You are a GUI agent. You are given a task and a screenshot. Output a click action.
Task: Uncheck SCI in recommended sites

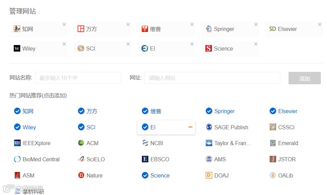click(x=81, y=127)
